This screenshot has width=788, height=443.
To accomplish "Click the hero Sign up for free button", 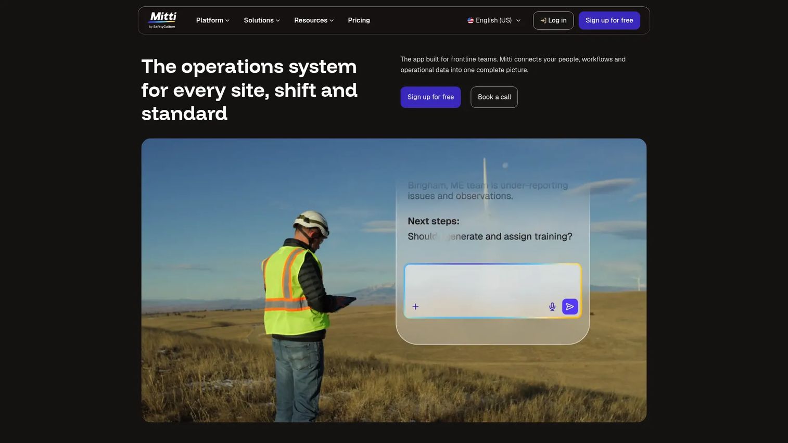I will [430, 97].
